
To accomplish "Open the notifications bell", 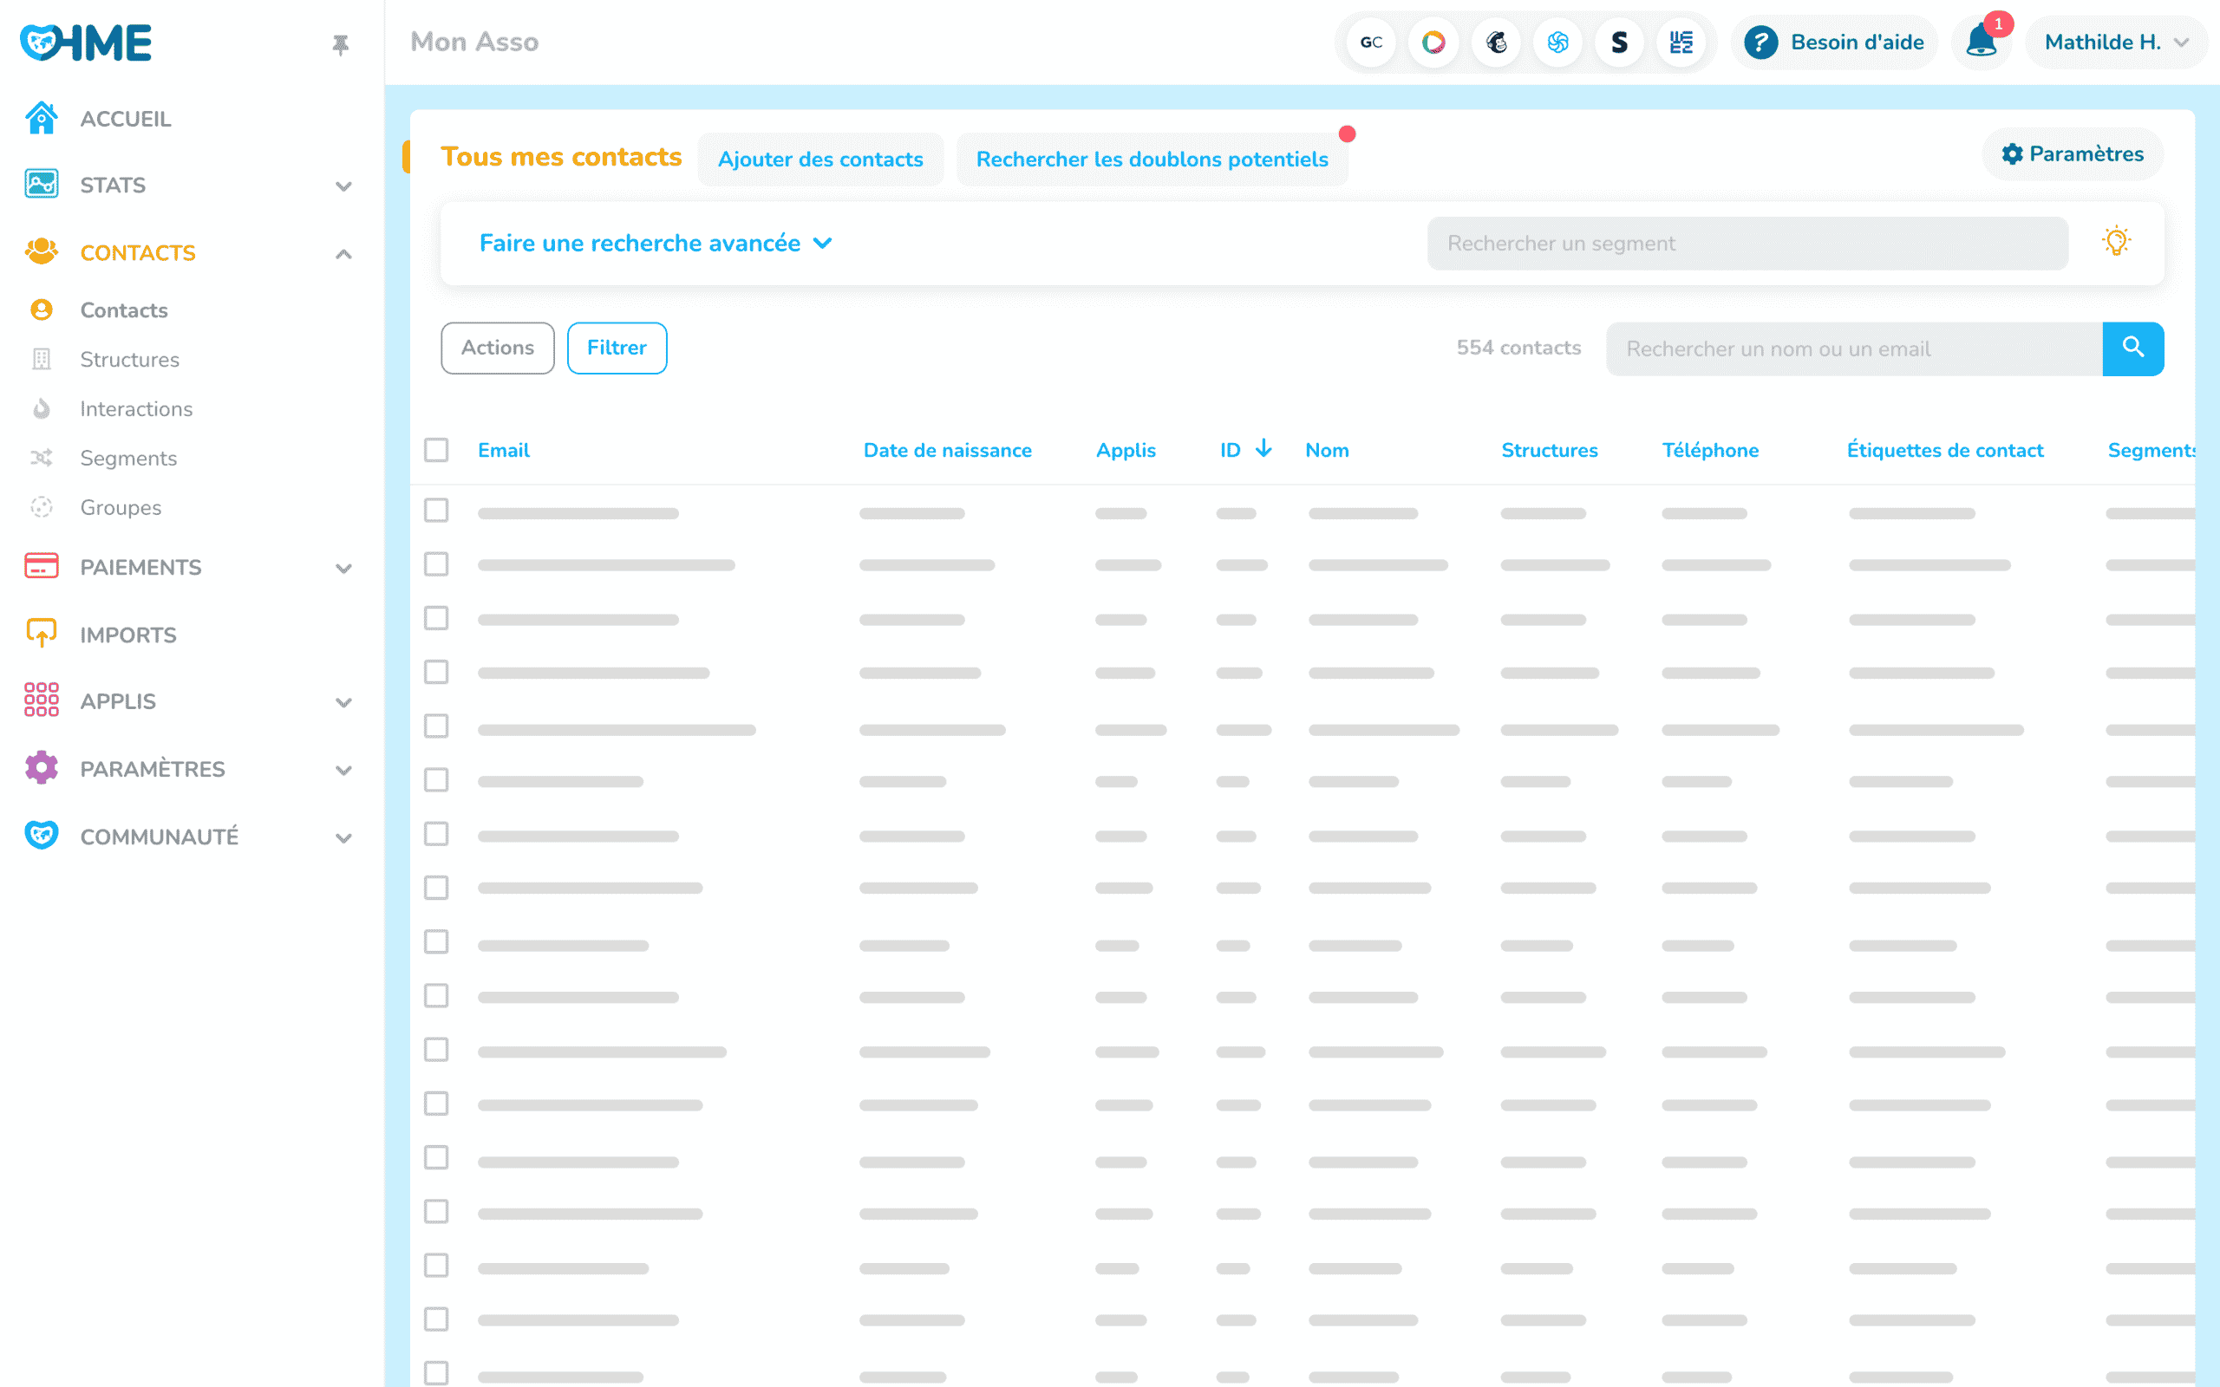I will (x=1981, y=42).
